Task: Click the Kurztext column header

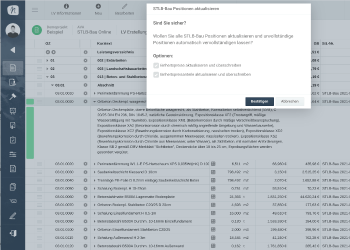Action: coord(104,43)
